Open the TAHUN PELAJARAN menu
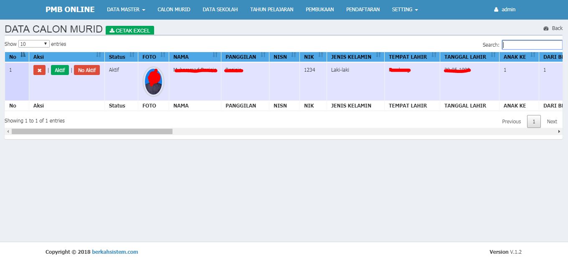This screenshot has height=260, width=568. (271, 10)
